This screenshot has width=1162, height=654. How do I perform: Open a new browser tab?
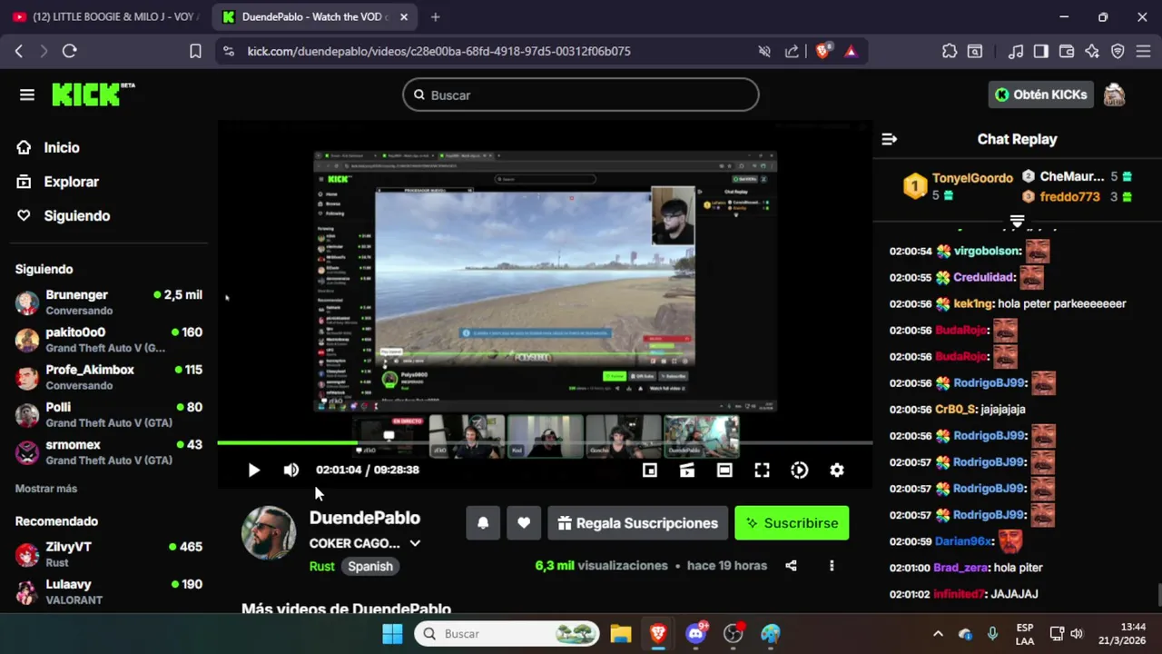[x=436, y=16]
